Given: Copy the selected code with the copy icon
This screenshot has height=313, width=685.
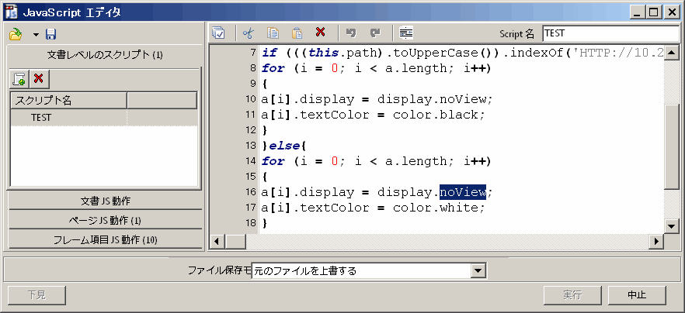Looking at the screenshot, I should click(273, 33).
